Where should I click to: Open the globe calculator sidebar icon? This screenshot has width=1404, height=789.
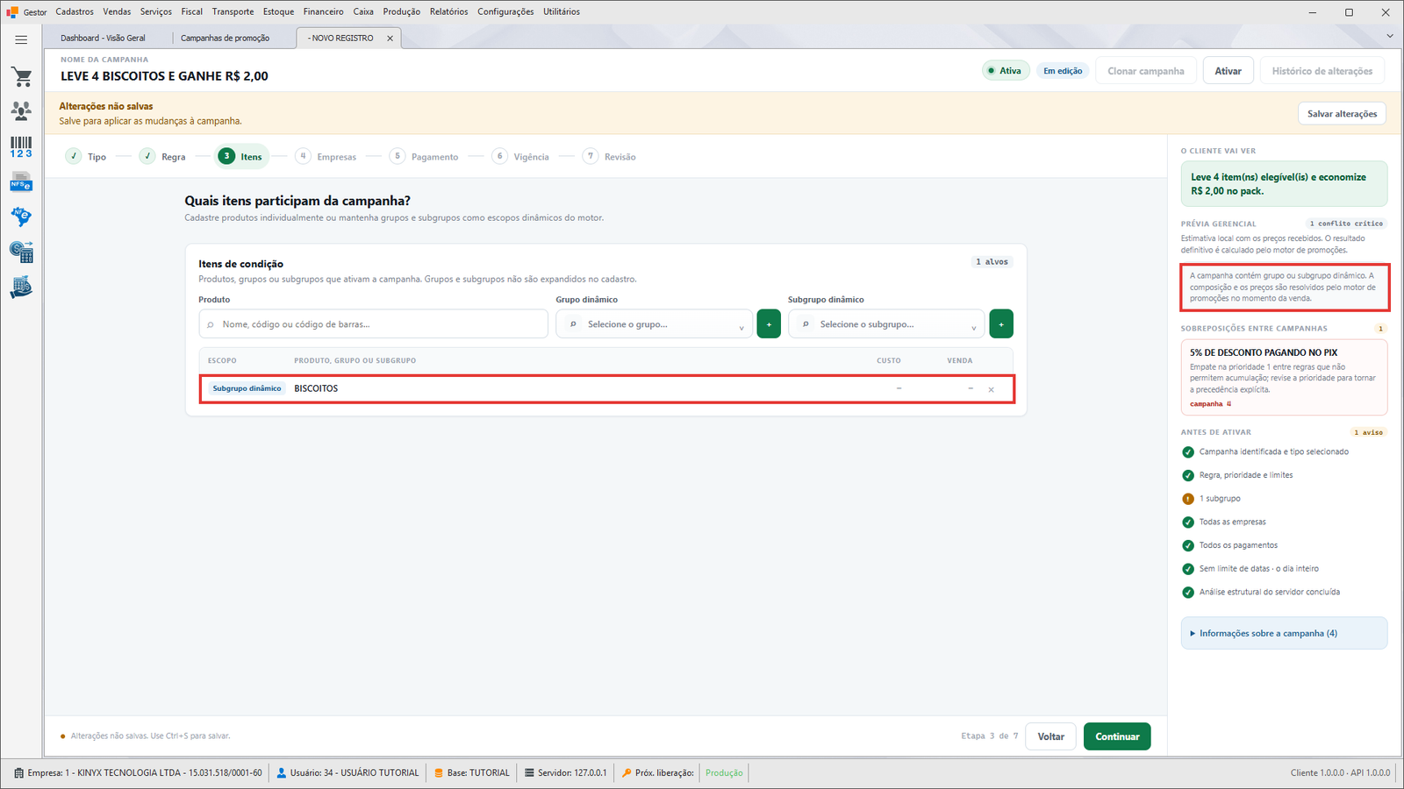click(21, 252)
